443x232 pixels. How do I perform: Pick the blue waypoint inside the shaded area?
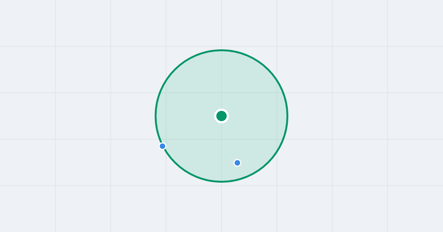[237, 163]
